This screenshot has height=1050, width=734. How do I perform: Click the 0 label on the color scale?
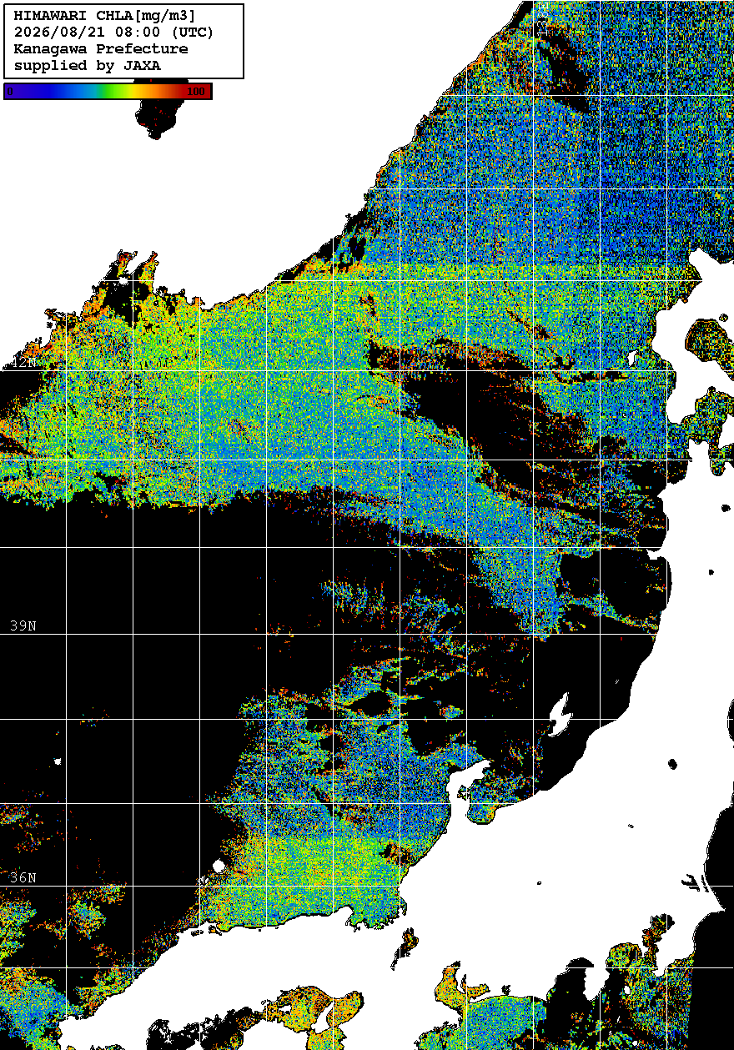point(10,92)
